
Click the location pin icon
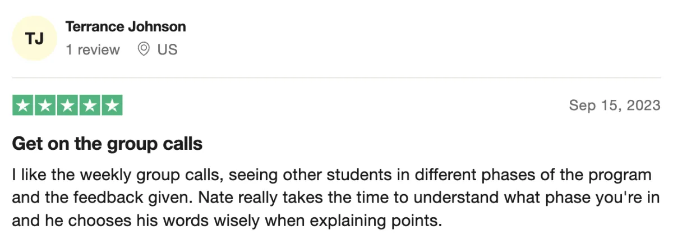point(144,49)
